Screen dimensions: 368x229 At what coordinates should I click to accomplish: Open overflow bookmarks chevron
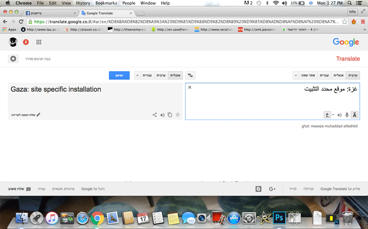click(364, 29)
